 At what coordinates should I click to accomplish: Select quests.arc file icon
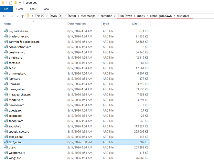click(6, 110)
